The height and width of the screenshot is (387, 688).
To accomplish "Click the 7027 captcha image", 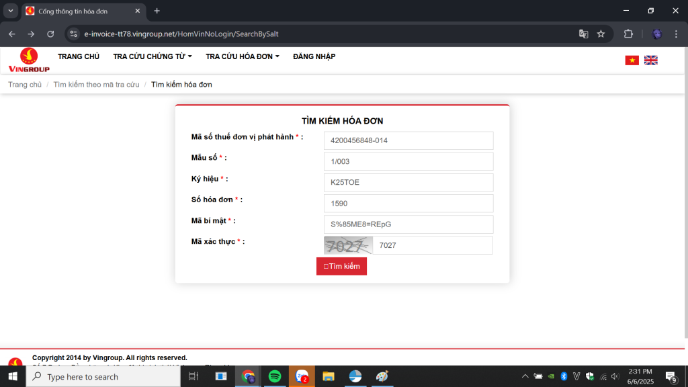I will (x=349, y=245).
